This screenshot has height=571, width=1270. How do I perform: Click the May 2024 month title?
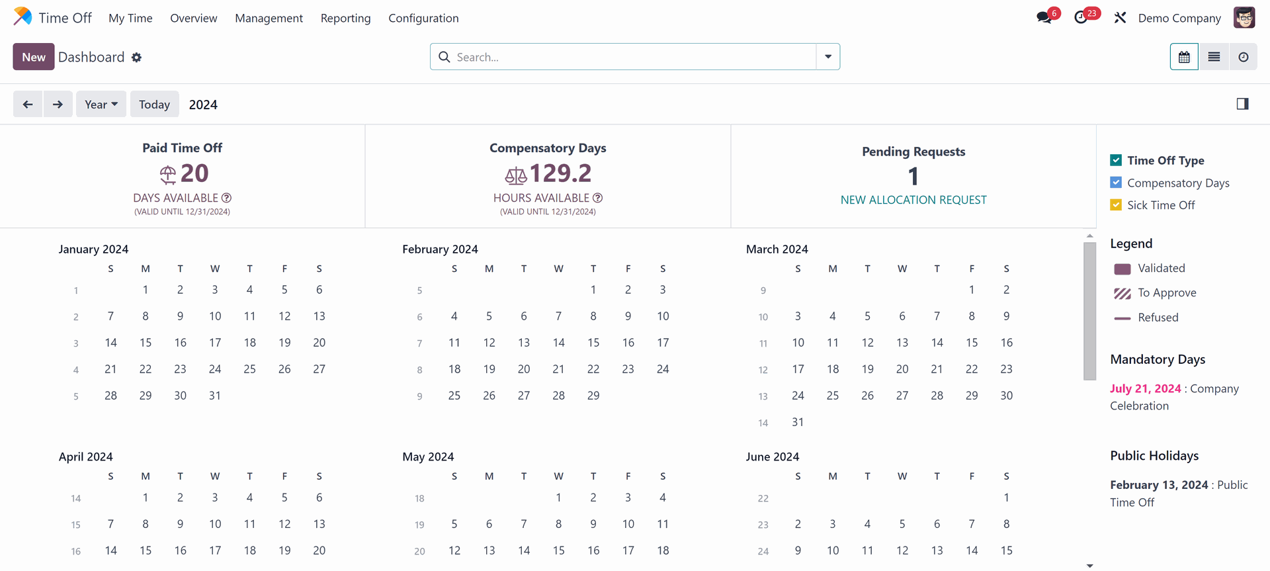coord(428,457)
